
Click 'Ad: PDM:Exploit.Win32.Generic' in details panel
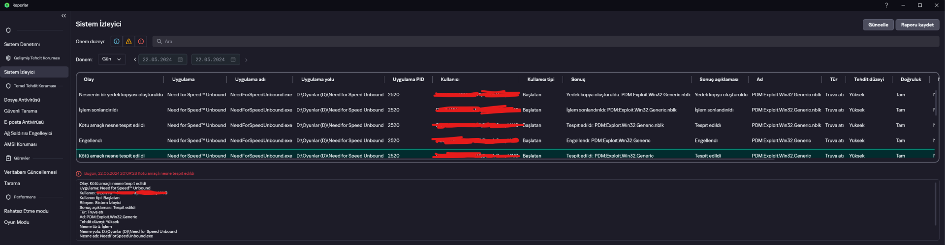108,217
